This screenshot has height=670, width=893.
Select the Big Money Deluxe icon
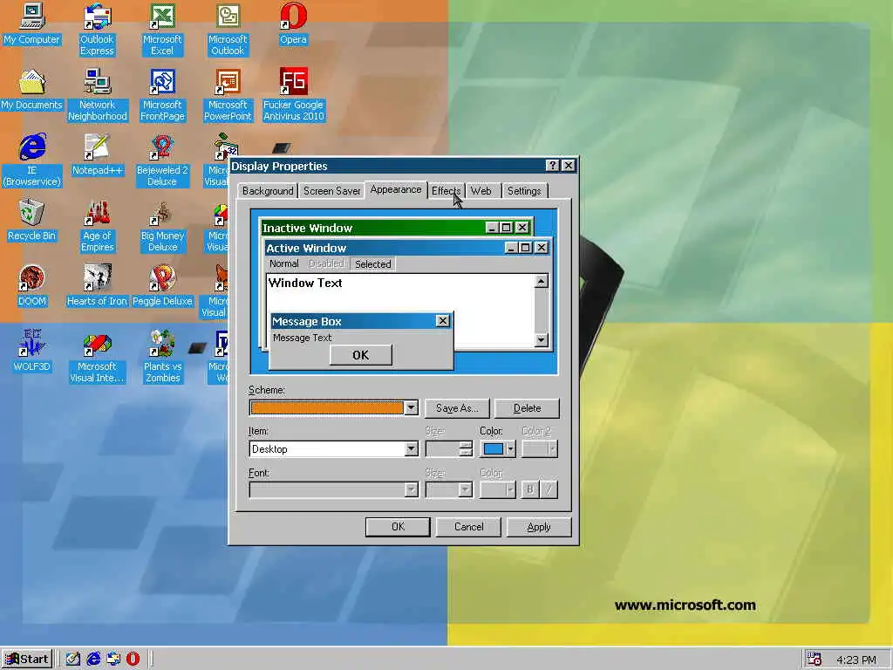coord(162,226)
